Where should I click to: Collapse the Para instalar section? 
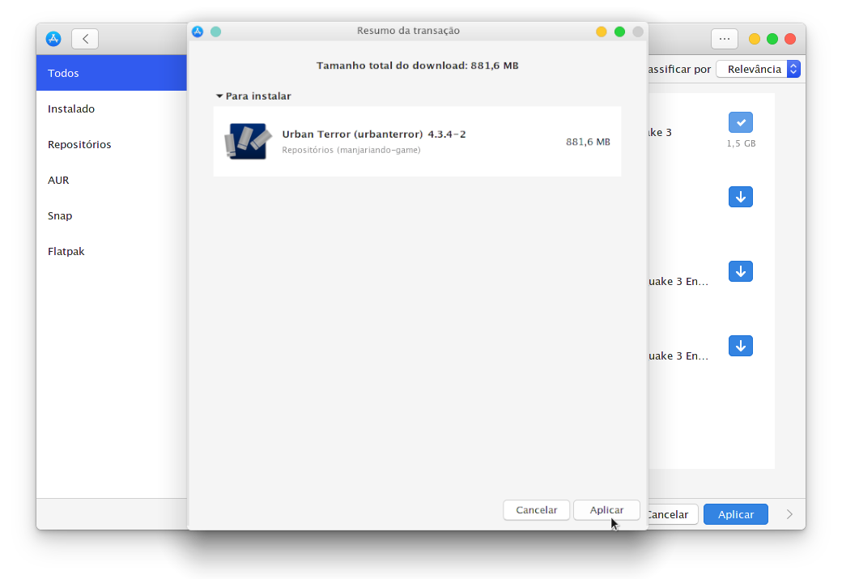click(x=219, y=96)
